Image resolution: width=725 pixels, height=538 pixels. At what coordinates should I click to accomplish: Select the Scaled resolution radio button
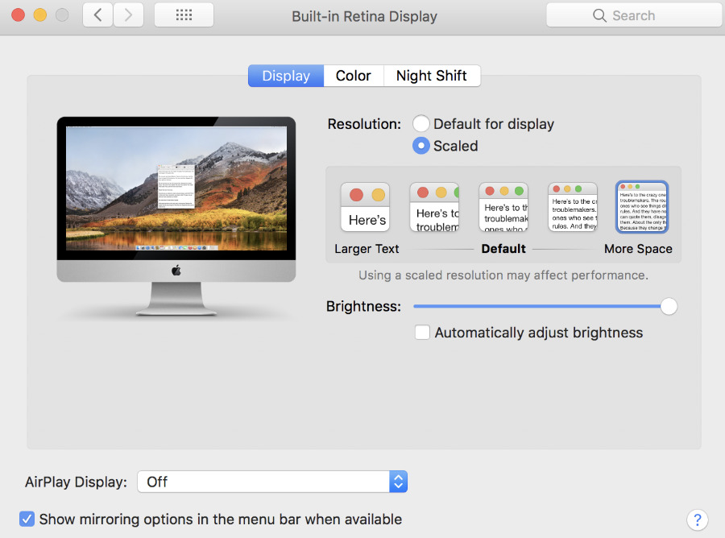tap(420, 146)
